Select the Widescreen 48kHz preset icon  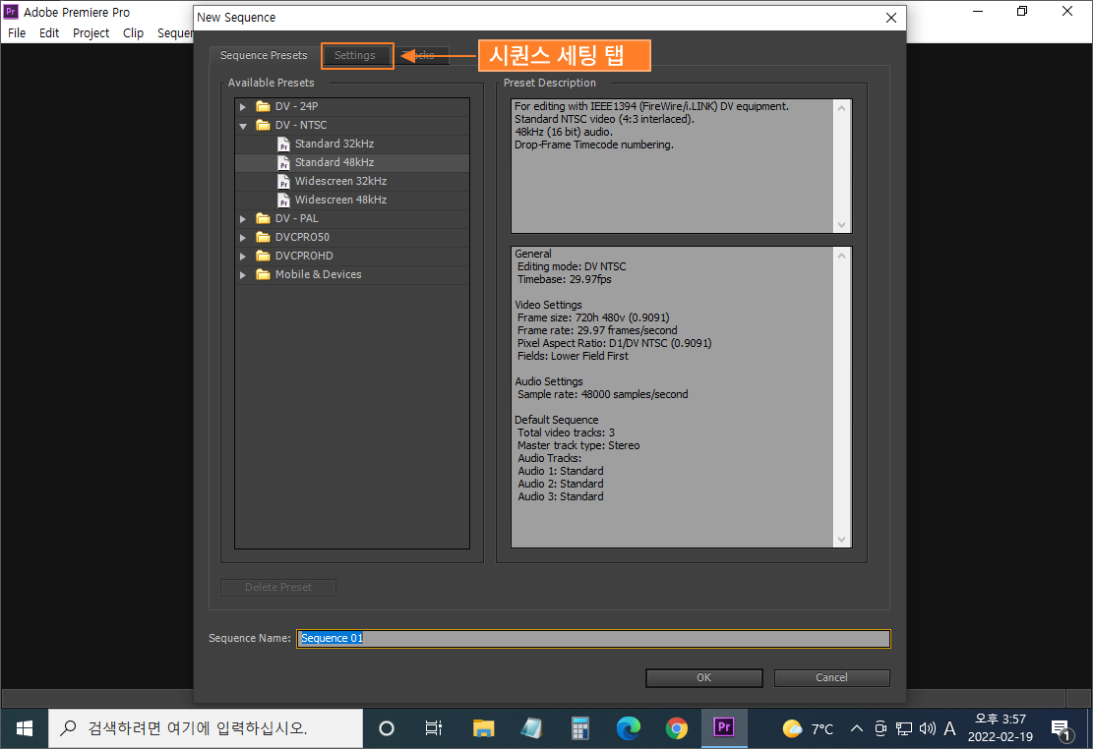click(x=283, y=201)
